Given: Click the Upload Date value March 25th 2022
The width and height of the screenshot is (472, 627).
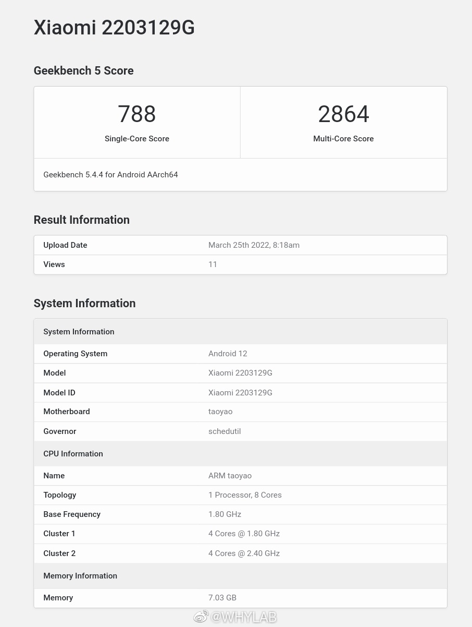Looking at the screenshot, I should coord(254,245).
